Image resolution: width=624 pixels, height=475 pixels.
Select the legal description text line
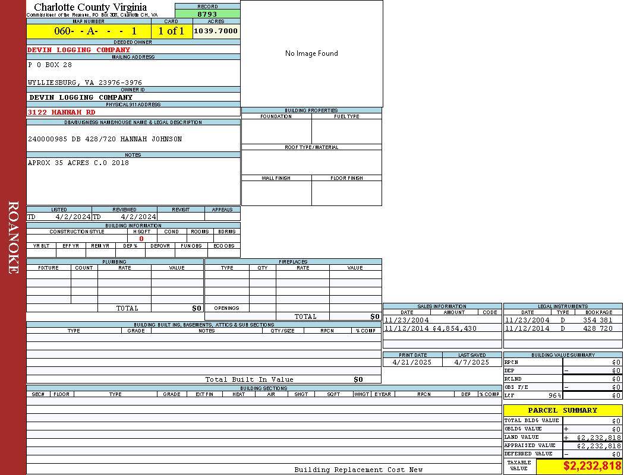[x=105, y=139]
